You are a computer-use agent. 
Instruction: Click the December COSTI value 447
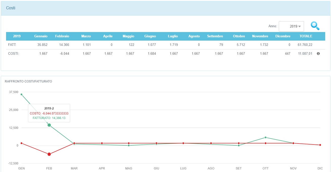click(x=287, y=53)
